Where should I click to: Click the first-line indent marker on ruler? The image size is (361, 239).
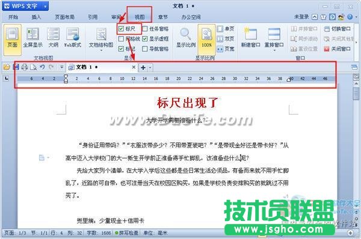pyautogui.click(x=66, y=76)
